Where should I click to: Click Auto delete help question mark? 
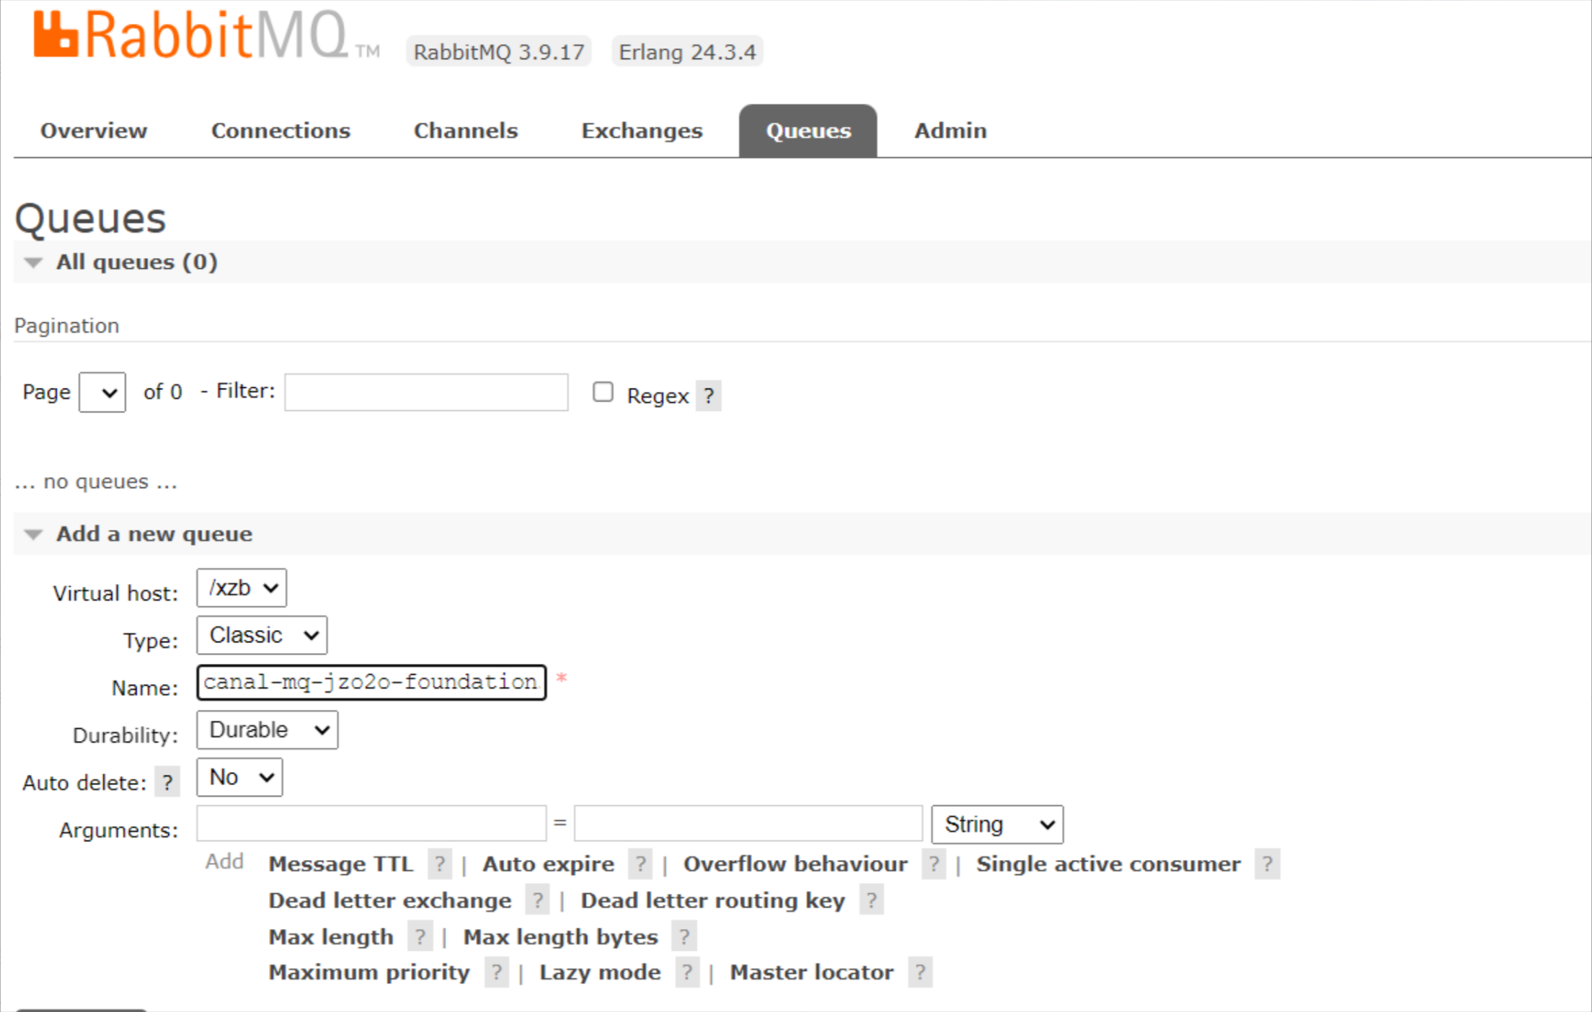coord(167,782)
